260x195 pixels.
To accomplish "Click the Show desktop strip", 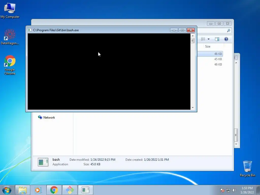I will pyautogui.click(x=258, y=190).
